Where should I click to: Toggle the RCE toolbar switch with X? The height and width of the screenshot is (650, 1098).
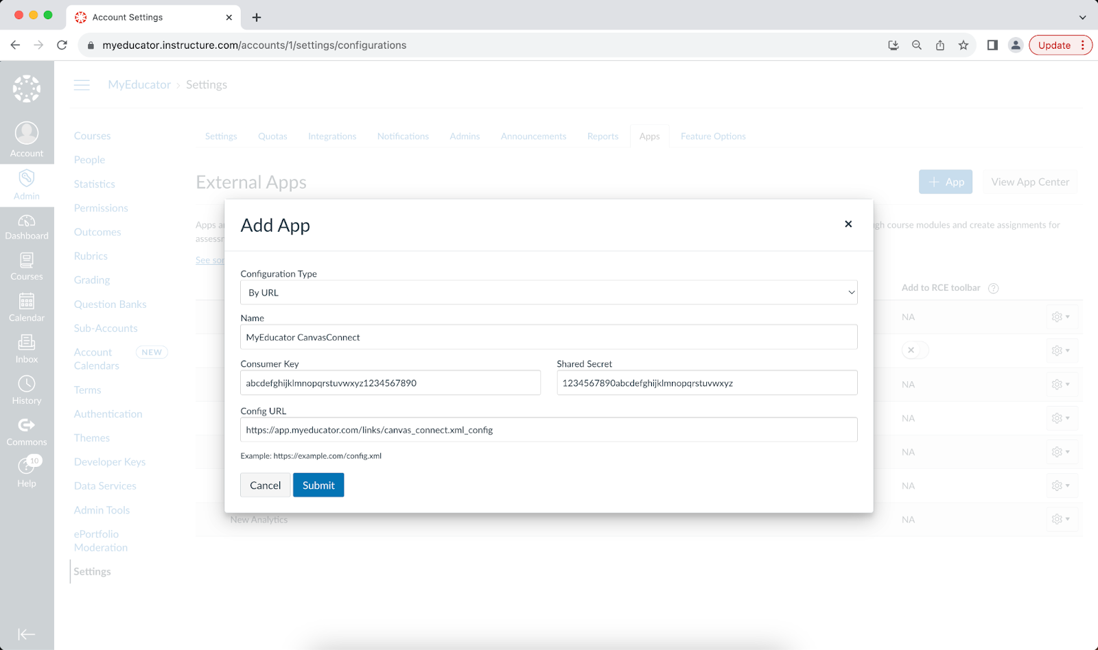[x=915, y=350]
